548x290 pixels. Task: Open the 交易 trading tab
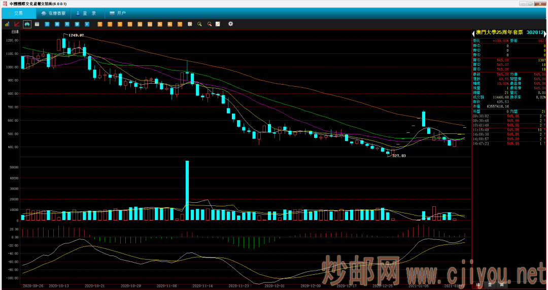point(19,13)
